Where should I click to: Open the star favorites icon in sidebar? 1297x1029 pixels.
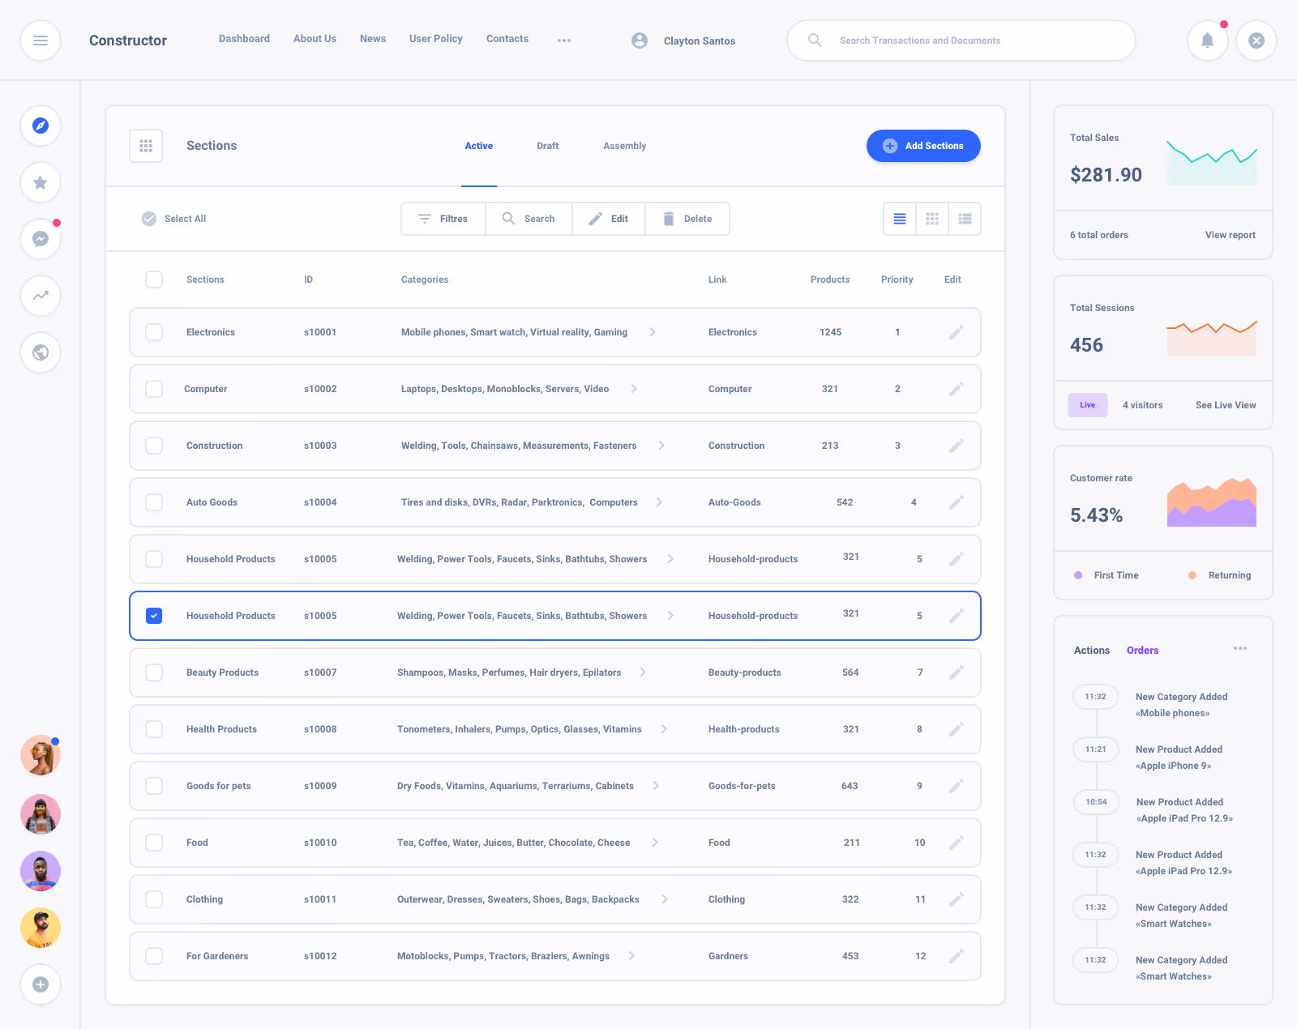pos(41,182)
